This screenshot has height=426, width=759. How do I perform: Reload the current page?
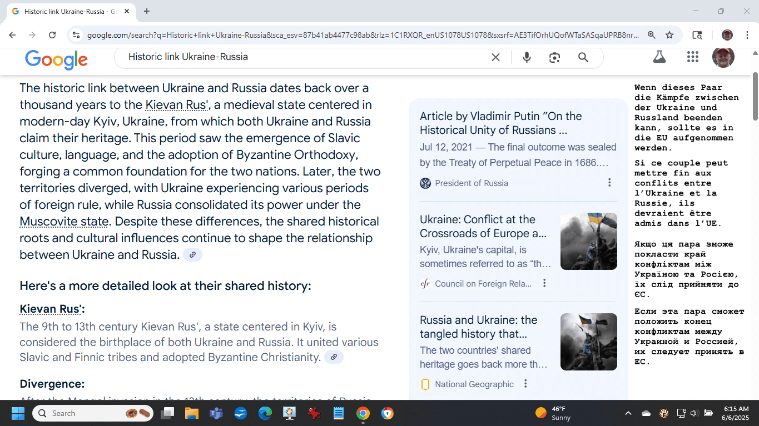(x=52, y=35)
